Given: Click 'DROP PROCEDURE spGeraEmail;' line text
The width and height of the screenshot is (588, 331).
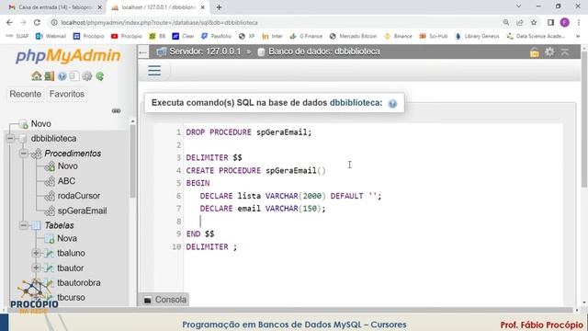Looking at the screenshot, I should (249, 132).
